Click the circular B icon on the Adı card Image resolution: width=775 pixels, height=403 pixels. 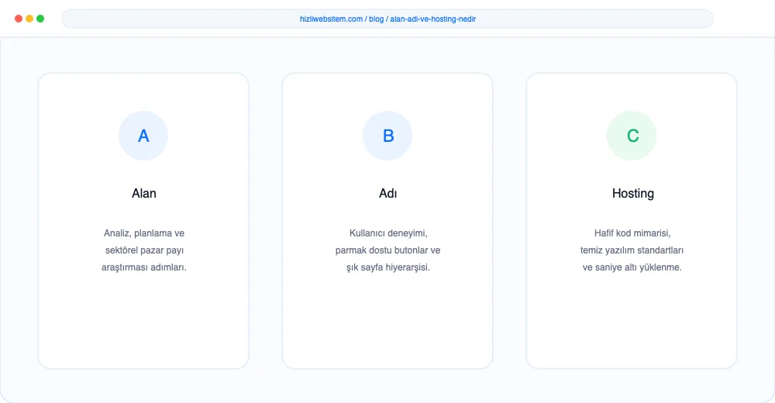point(387,136)
